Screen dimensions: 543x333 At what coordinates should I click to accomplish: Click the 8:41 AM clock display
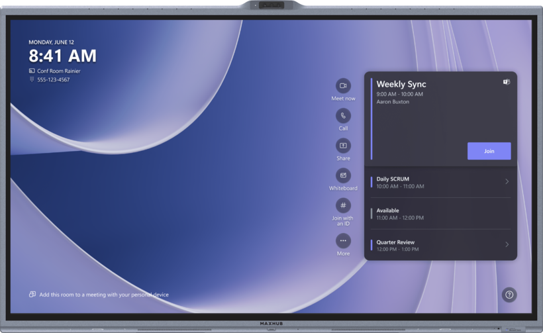[x=62, y=56]
